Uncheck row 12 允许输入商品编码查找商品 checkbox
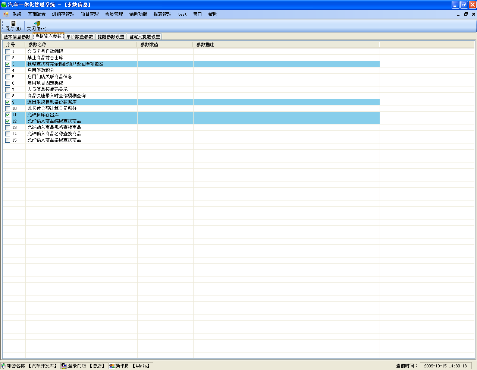 (x=7, y=121)
